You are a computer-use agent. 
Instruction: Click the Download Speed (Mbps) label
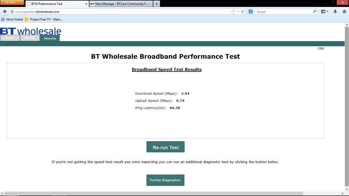[156, 93]
